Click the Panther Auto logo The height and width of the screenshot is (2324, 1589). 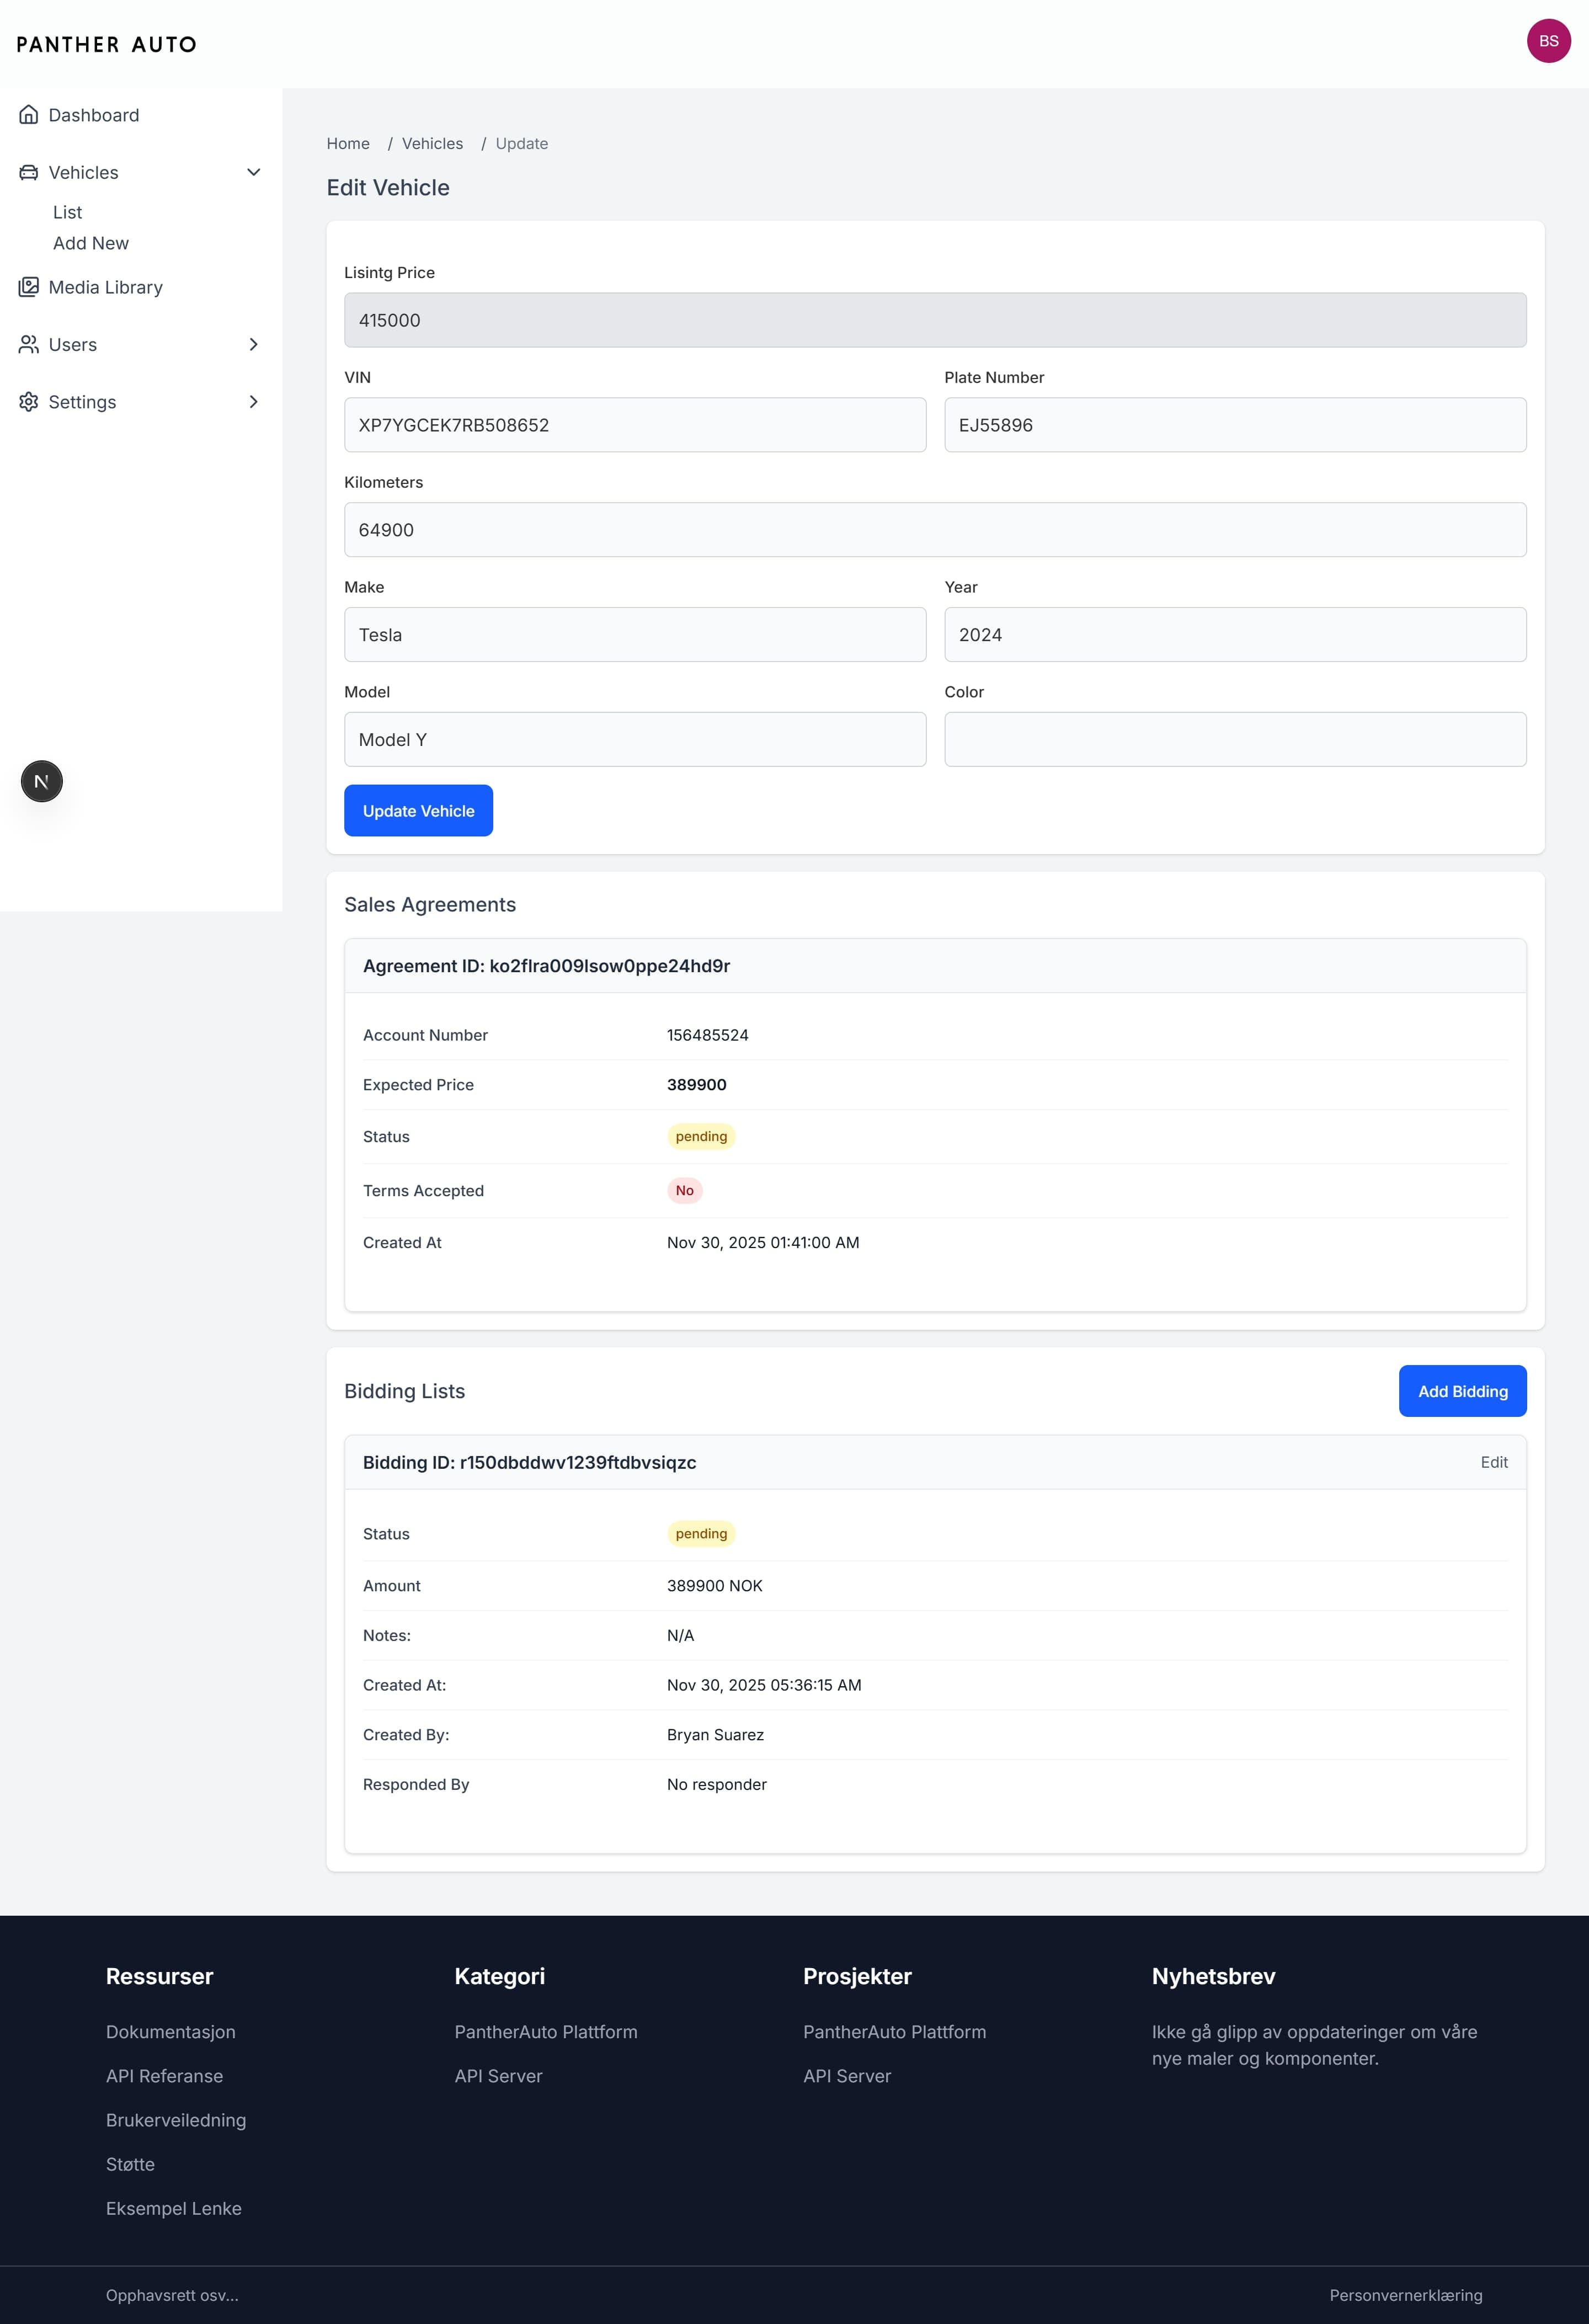105,43
